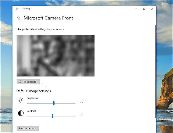
Task: Open Settings home via house icon
Action: pyautogui.click(x=18, y=18)
